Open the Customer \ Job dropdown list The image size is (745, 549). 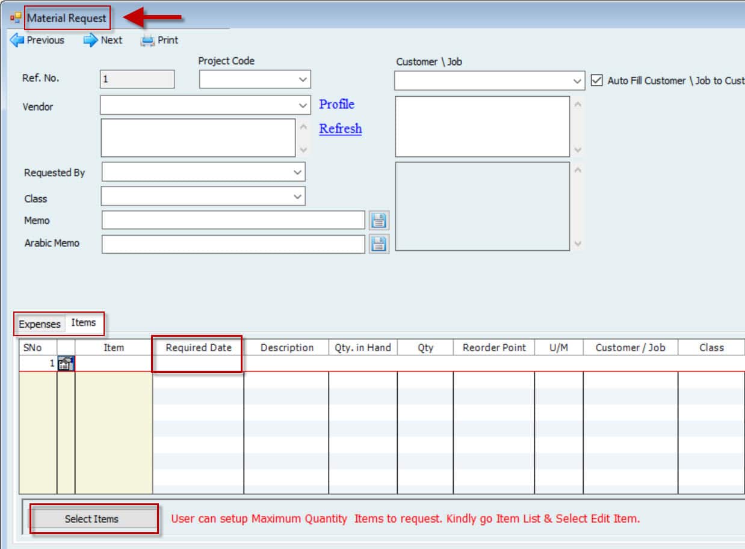click(x=577, y=81)
